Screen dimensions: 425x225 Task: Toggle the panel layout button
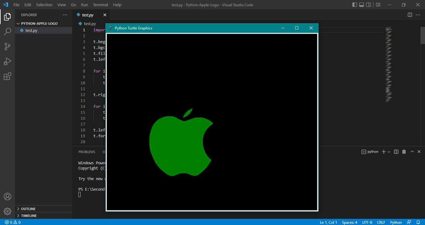click(x=362, y=5)
